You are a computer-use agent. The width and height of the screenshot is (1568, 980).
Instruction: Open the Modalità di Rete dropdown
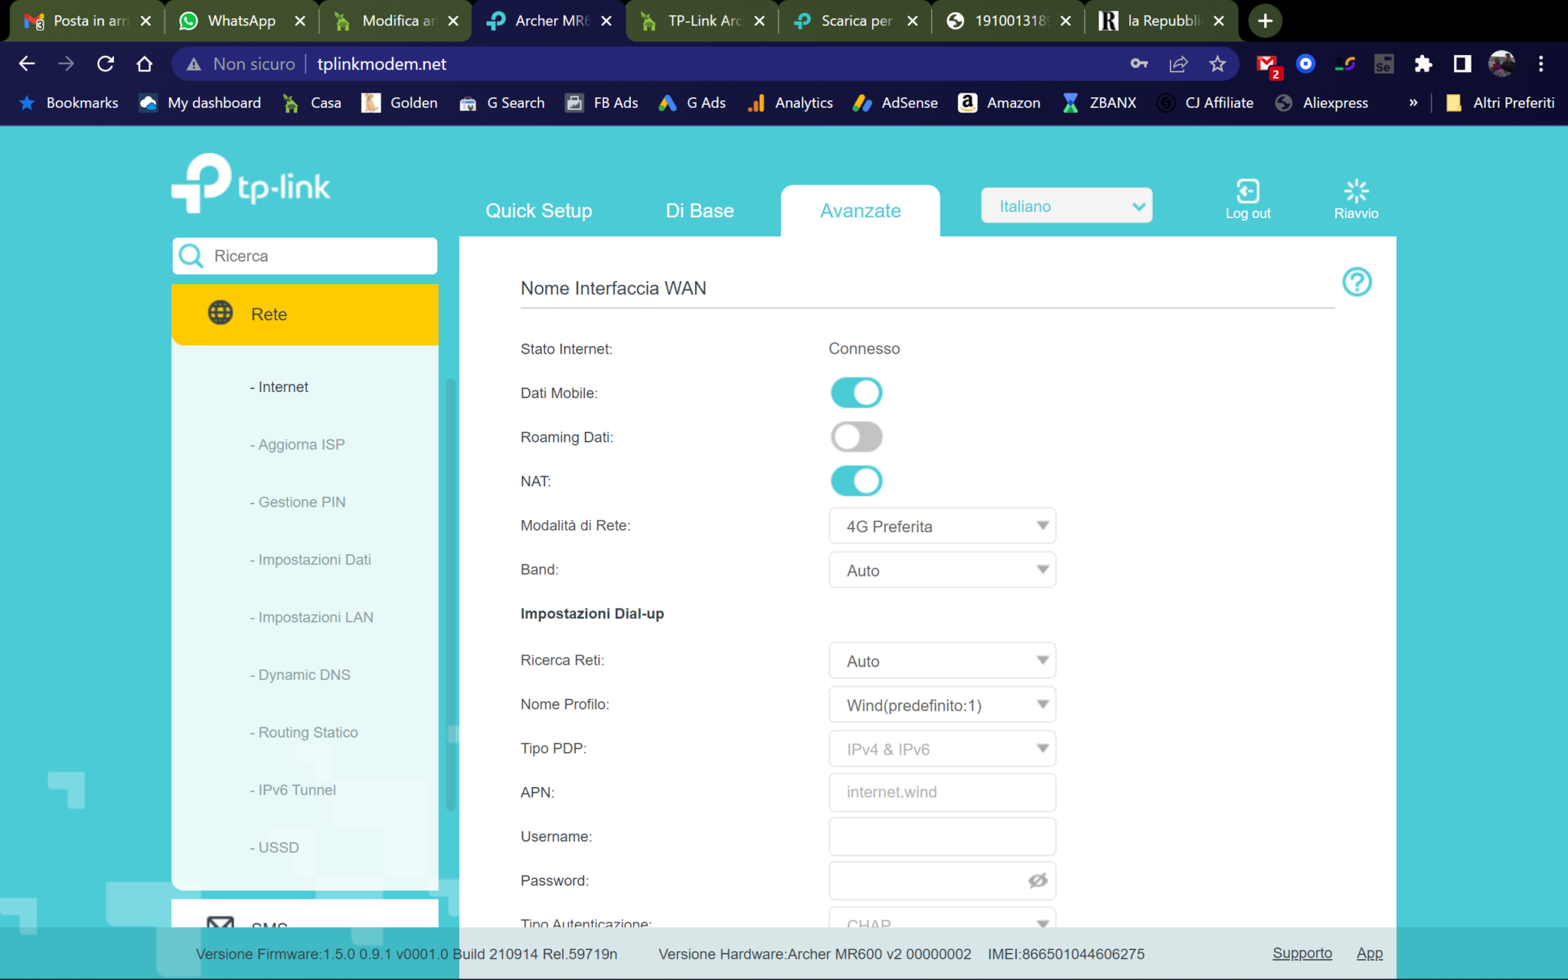(x=942, y=526)
